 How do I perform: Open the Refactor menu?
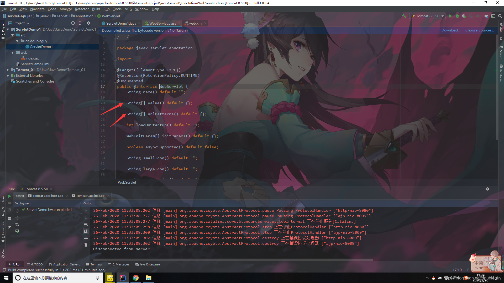pos(82,9)
